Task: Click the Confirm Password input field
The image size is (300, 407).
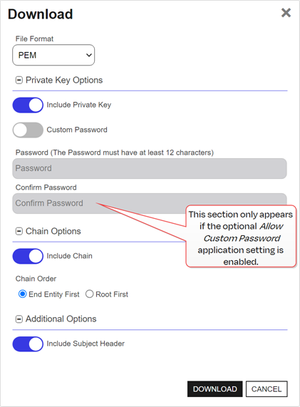Action: [150, 203]
